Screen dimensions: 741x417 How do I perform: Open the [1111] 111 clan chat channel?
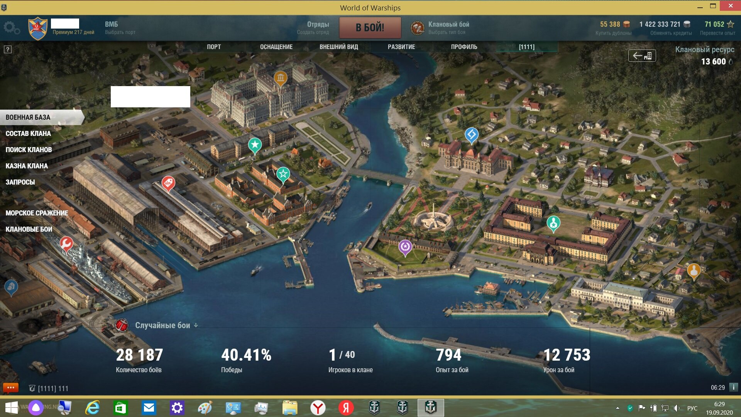point(49,388)
